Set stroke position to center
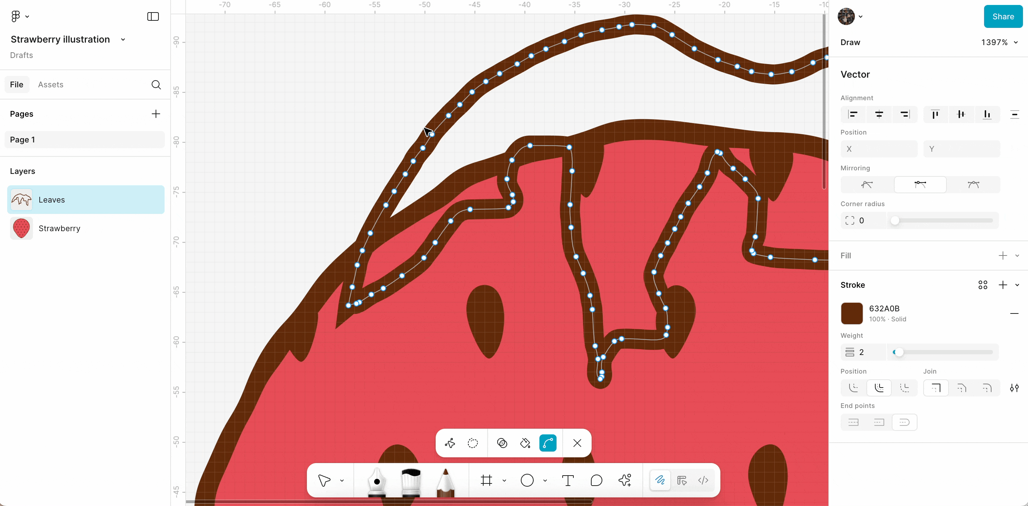Image resolution: width=1028 pixels, height=506 pixels. click(x=879, y=388)
